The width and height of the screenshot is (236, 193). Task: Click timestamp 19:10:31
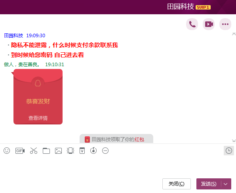click(55, 65)
